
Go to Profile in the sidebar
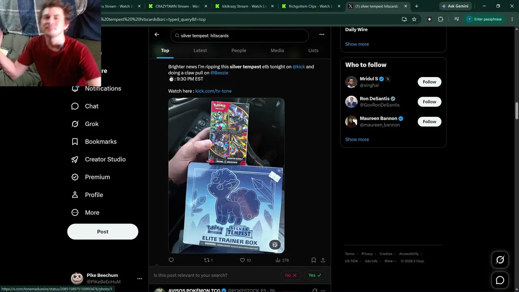87,195
